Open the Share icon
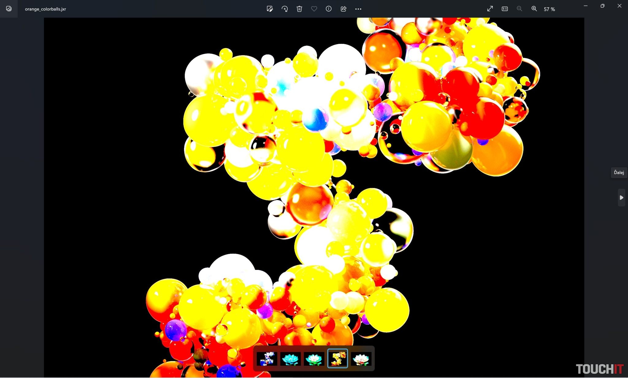Screen dimensions: 628x378 click(343, 9)
